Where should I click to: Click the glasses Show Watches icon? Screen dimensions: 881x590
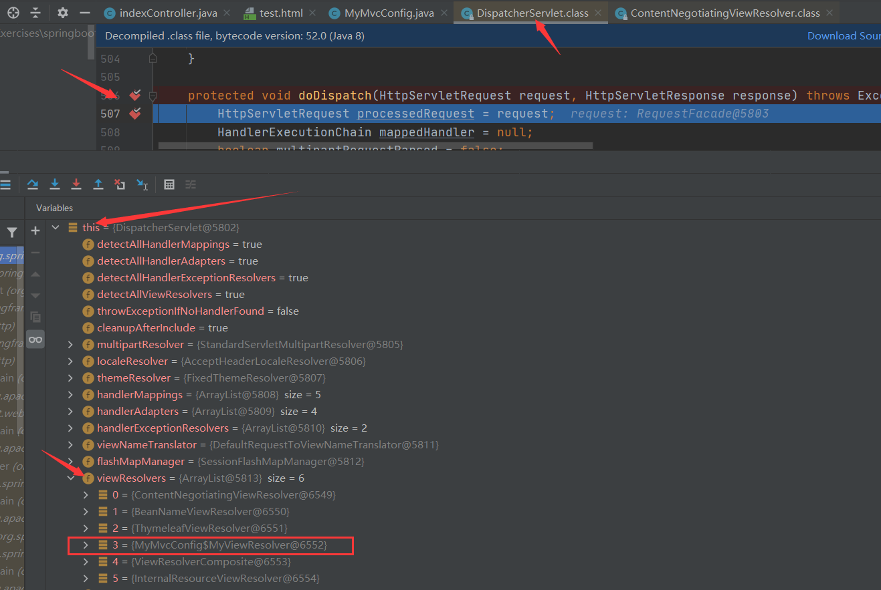(x=35, y=339)
